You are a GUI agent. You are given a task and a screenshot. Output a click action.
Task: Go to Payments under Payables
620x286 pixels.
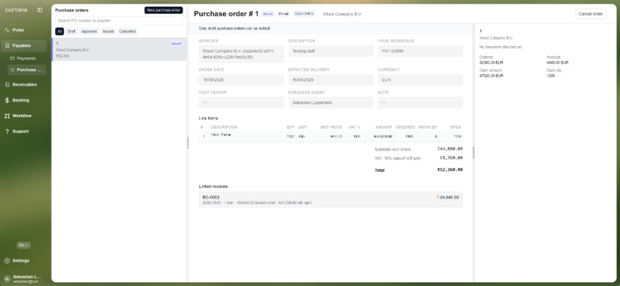coord(27,59)
